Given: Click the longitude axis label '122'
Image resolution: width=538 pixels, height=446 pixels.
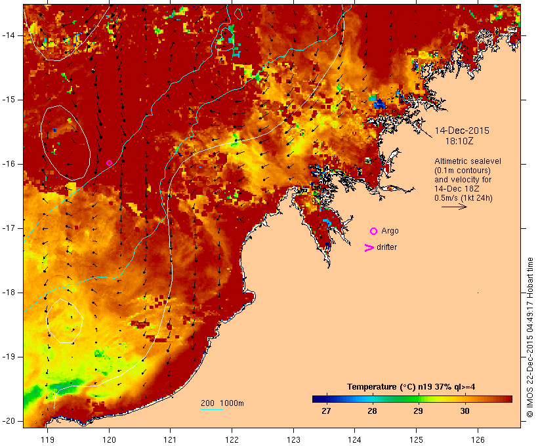Looking at the screenshot, I should tap(232, 439).
